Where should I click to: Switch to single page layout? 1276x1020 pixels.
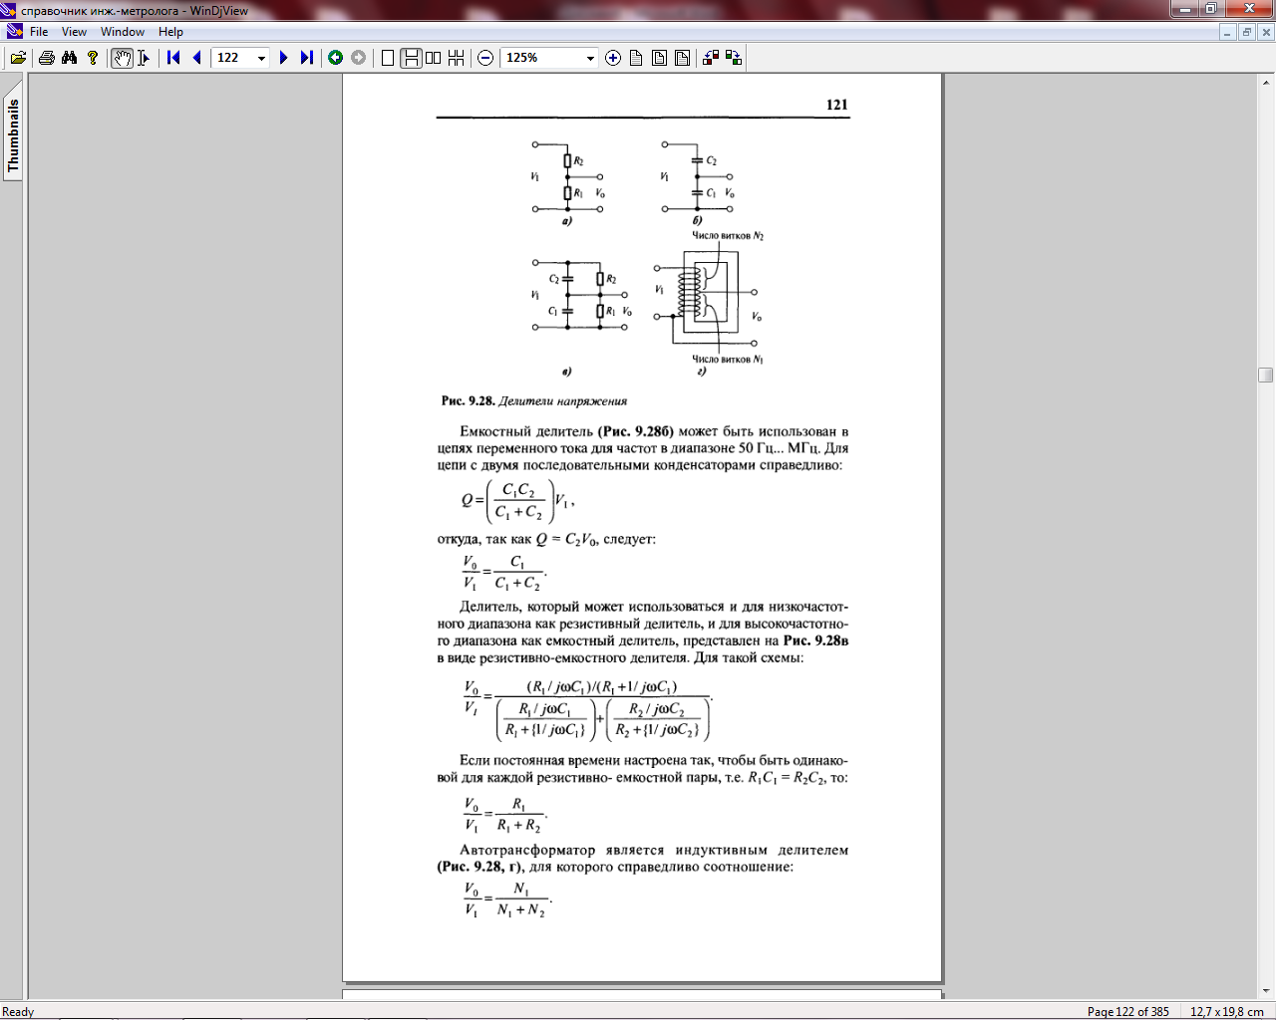pos(388,58)
